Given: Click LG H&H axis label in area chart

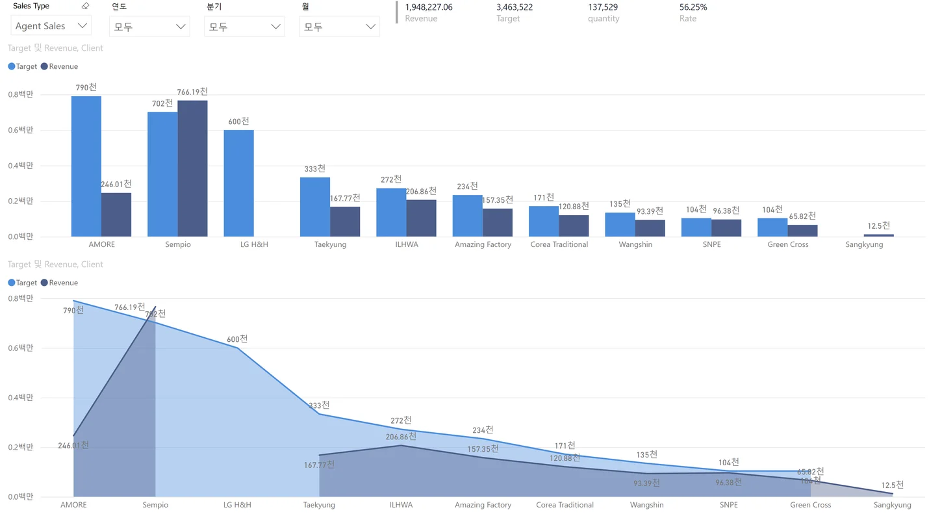Looking at the screenshot, I should (237, 505).
